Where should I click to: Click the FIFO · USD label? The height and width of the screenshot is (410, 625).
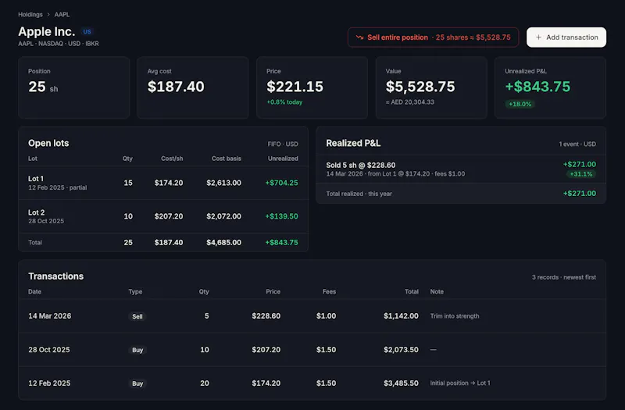click(x=283, y=144)
